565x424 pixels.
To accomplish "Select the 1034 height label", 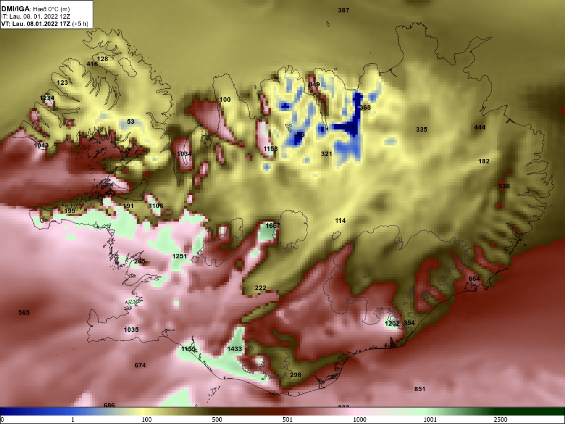I will [184, 154].
